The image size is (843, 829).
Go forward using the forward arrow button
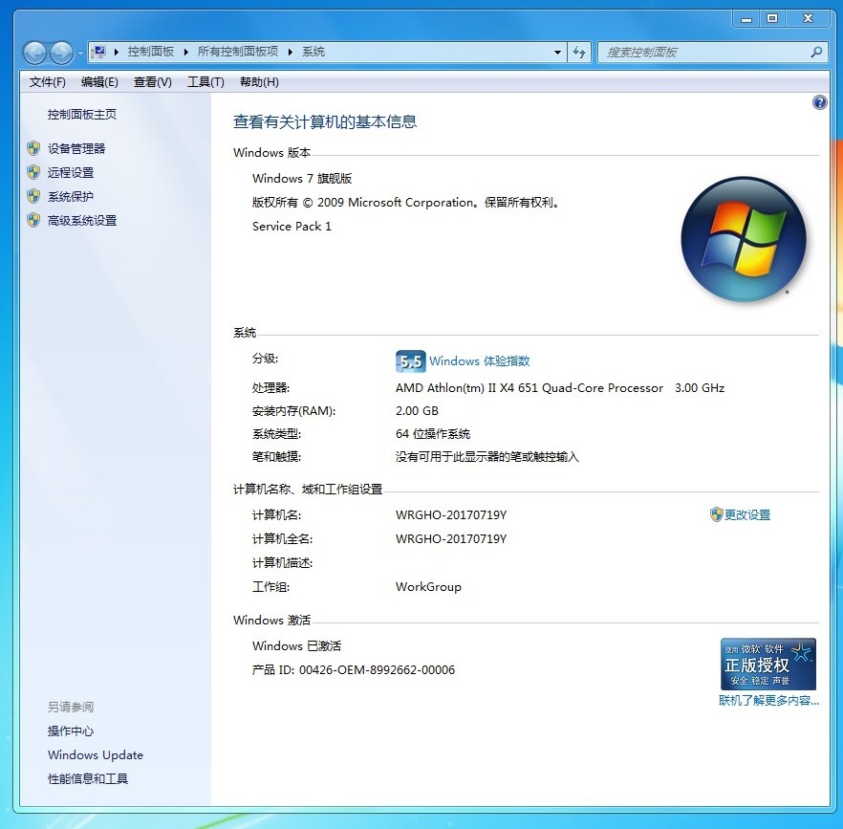coord(61,53)
